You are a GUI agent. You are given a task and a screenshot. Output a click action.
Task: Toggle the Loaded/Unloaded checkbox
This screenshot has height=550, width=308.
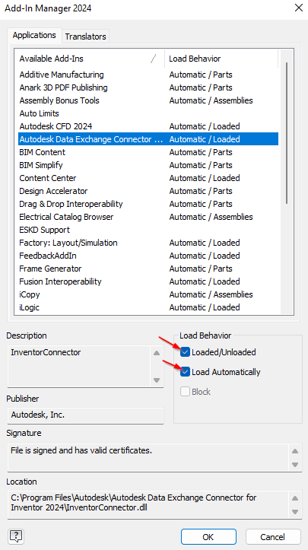tap(185, 351)
